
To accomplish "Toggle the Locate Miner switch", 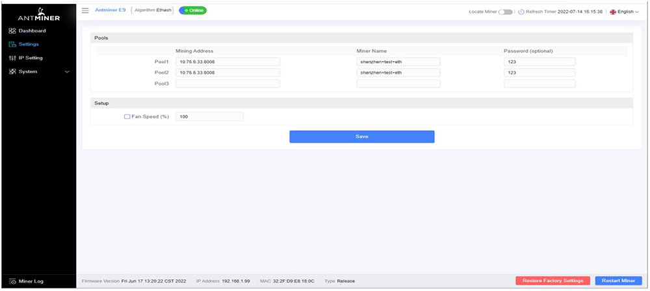I will (x=505, y=12).
